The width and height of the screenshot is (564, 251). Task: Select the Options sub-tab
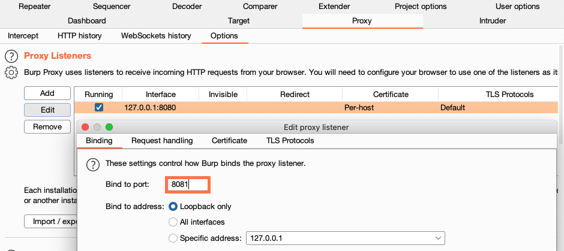tap(224, 36)
